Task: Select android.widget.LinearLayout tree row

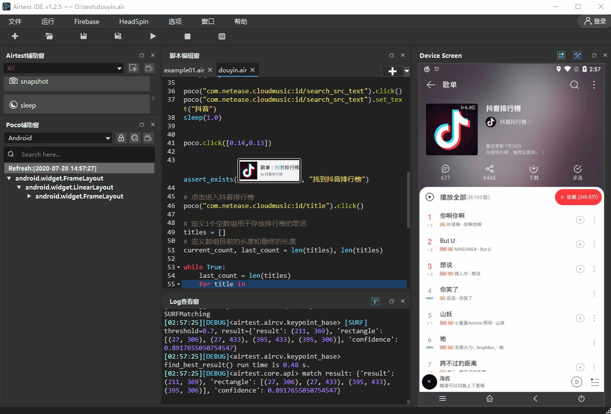Action: coord(69,188)
